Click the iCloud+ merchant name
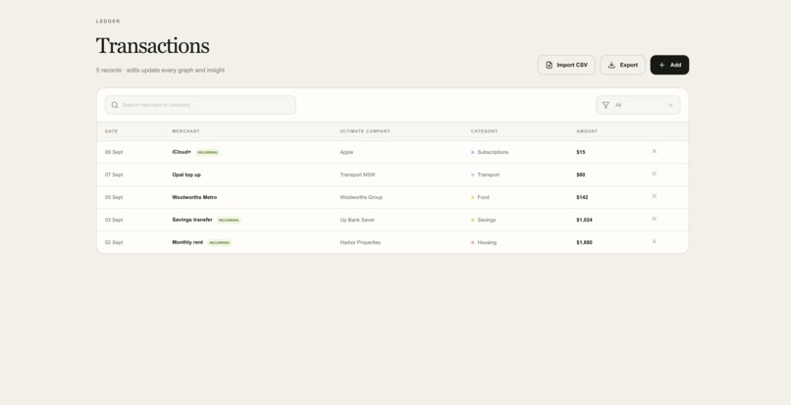This screenshot has height=405, width=791. [x=182, y=152]
